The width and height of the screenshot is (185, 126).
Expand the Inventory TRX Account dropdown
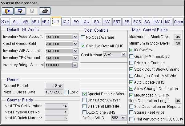pos(75,58)
